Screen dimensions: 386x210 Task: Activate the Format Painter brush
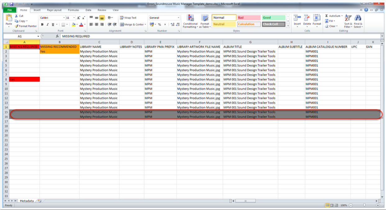click(x=16, y=26)
